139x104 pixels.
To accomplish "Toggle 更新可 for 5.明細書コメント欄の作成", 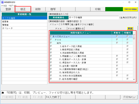I will [117, 56].
